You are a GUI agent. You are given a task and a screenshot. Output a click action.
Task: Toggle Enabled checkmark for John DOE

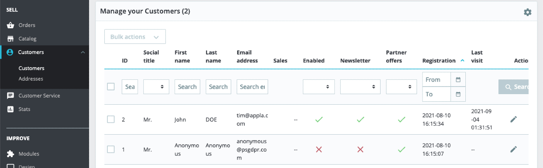(319, 119)
